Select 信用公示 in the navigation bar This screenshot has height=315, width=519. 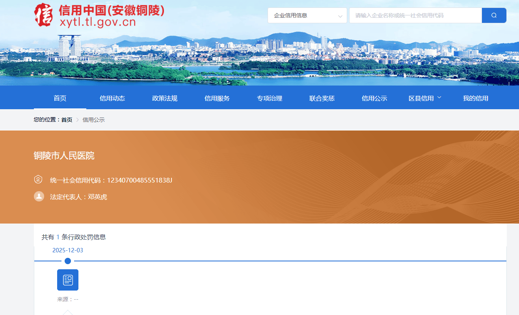(374, 98)
